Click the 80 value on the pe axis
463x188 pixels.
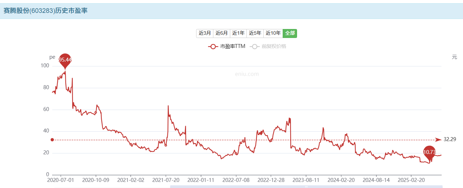point(47,88)
